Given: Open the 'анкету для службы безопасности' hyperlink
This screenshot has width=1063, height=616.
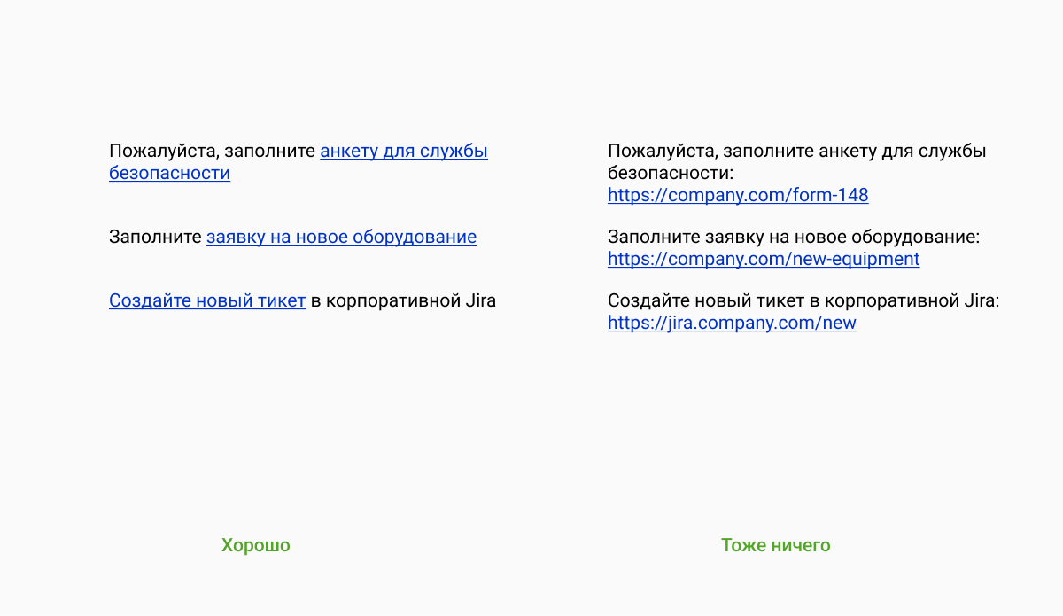Looking at the screenshot, I should coord(403,152).
